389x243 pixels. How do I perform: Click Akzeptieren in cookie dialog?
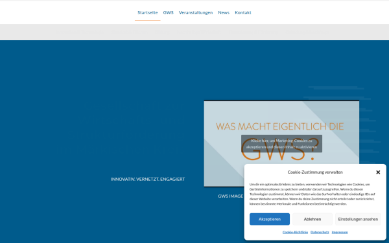click(270, 219)
